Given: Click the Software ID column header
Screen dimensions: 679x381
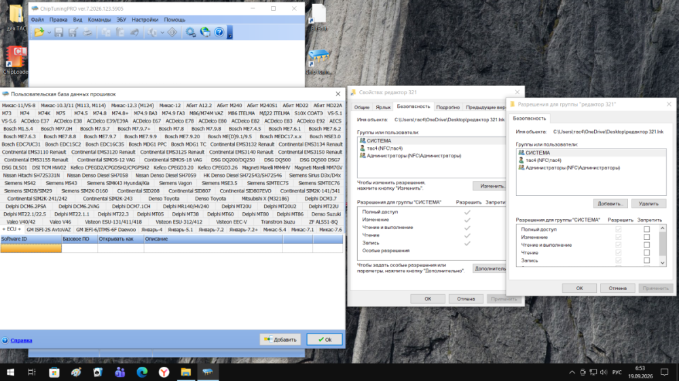Looking at the screenshot, I should coord(31,239).
